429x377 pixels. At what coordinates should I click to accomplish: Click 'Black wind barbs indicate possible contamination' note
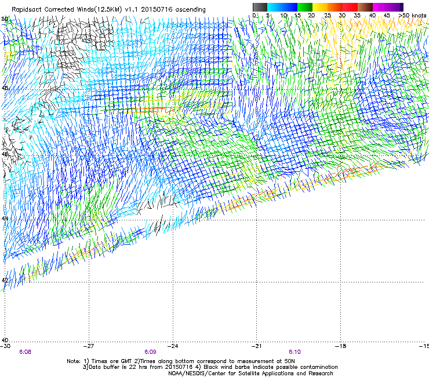click(x=271, y=367)
